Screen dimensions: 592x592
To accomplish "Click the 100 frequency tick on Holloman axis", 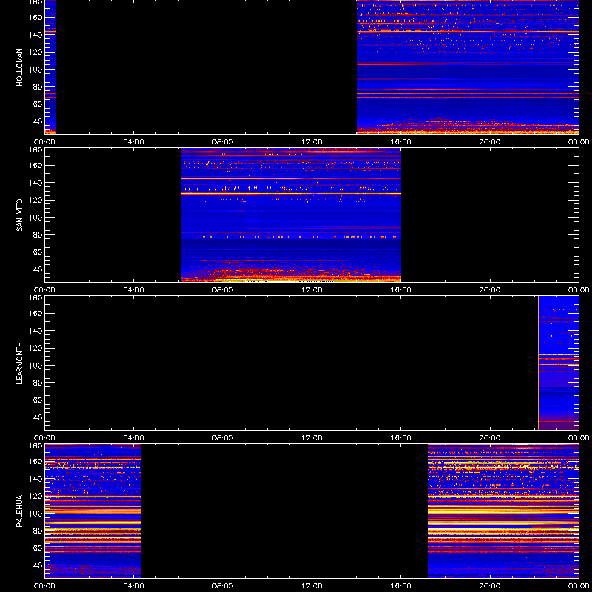I will (37, 70).
